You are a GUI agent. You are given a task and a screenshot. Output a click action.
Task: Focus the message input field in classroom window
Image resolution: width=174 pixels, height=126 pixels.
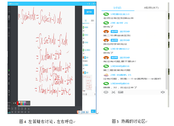pos(89,102)
